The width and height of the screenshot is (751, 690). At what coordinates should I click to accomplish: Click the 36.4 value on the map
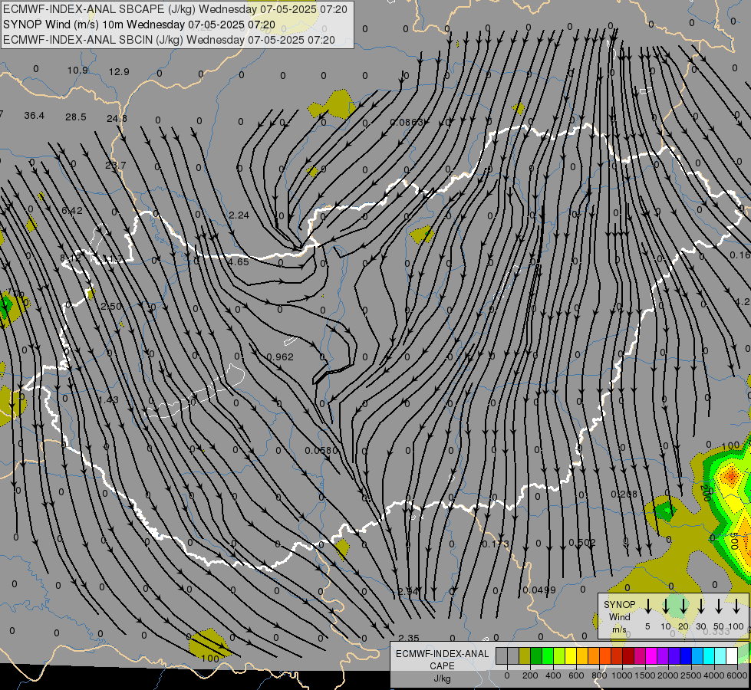click(x=34, y=116)
